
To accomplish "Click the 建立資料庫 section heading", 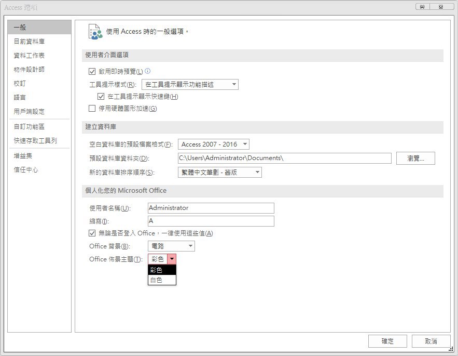I will 101,126.
